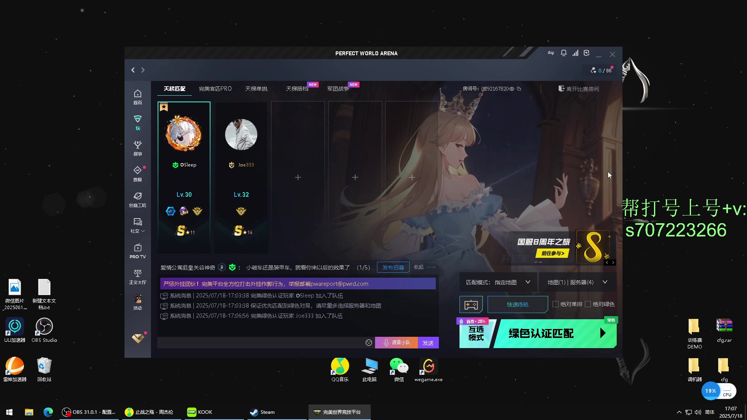Screen dimensions: 747x420
Task: Switch to the 天梯单挑 tab
Action: click(x=256, y=89)
